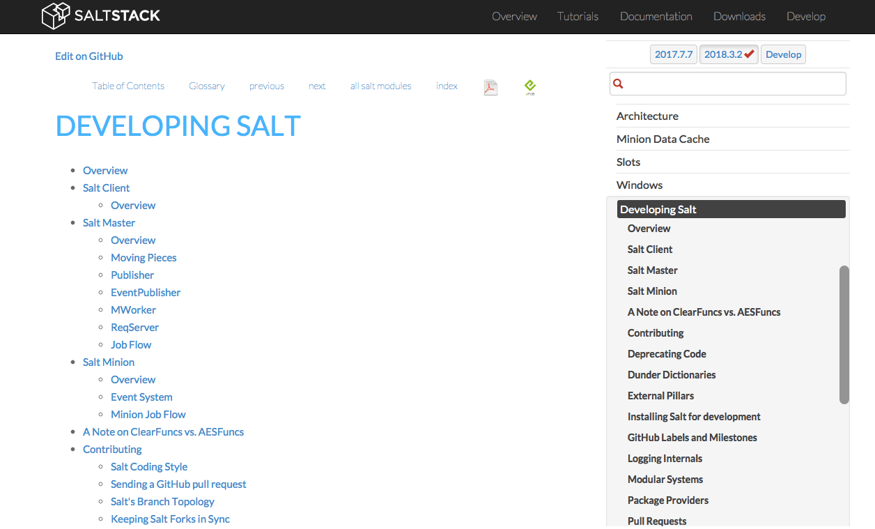Open the ReqServer link
The height and width of the screenshot is (529, 875).
134,328
